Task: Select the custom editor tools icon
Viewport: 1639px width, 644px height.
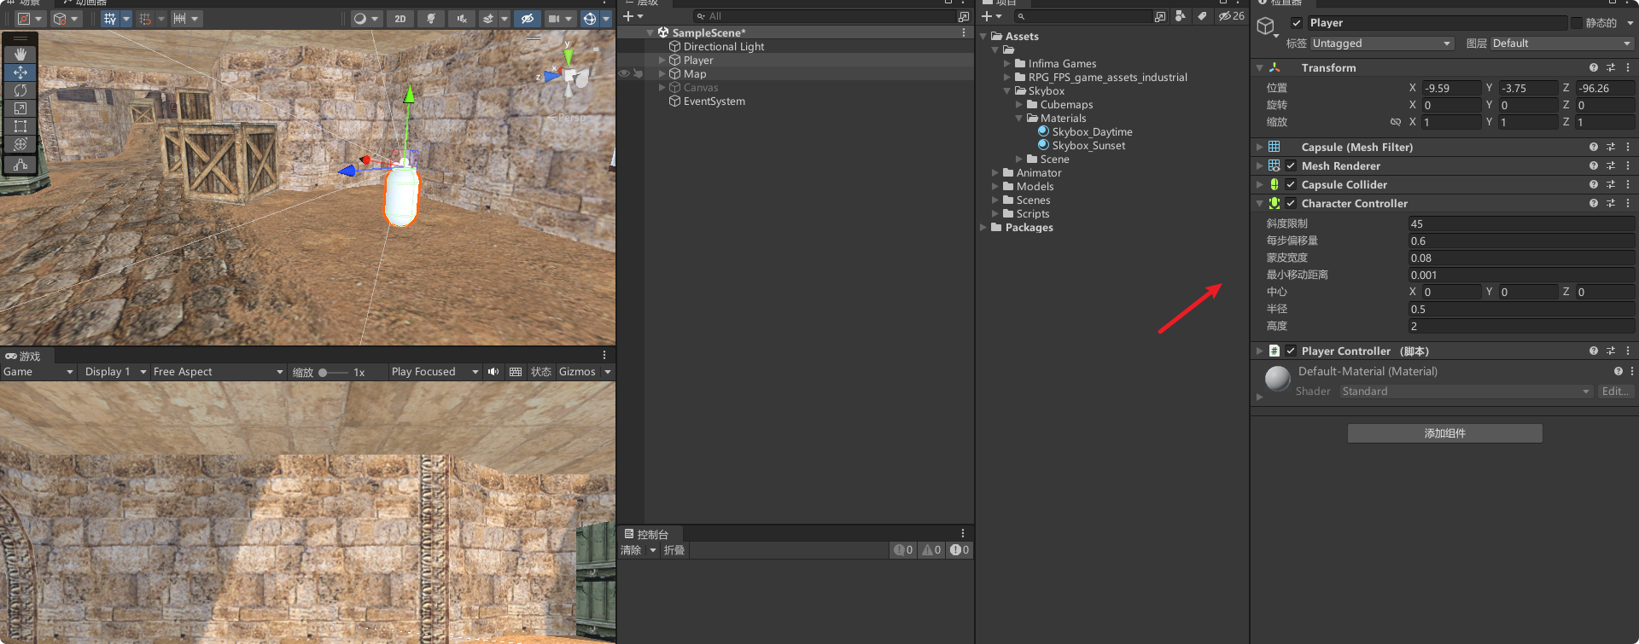Action: (x=20, y=165)
